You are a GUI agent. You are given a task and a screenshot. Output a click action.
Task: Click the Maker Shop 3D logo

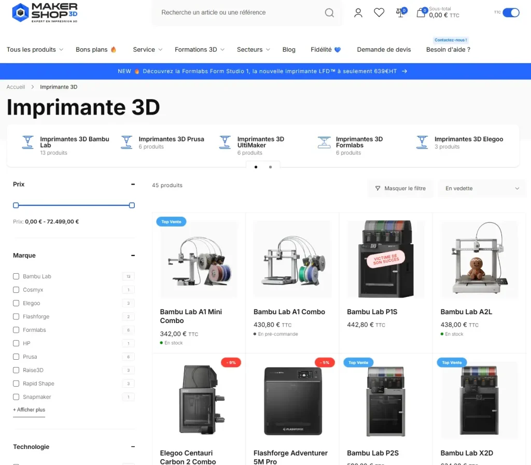pos(45,12)
